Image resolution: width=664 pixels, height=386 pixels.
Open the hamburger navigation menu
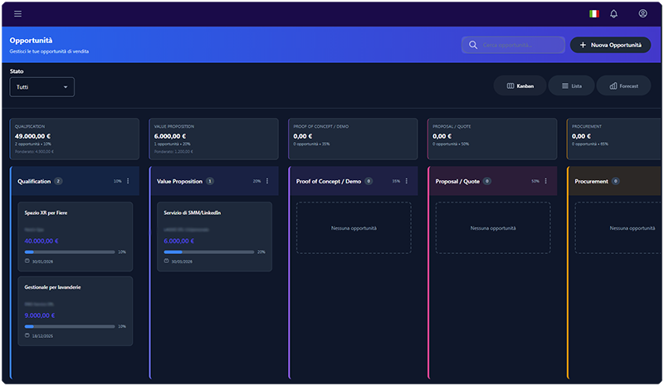click(18, 13)
